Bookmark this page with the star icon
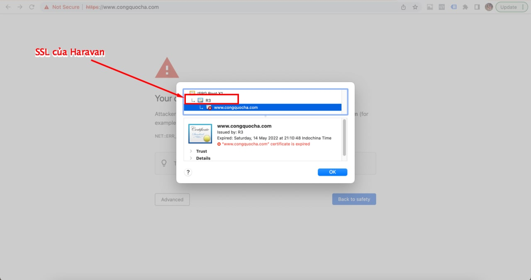Image resolution: width=531 pixels, height=280 pixels. [415, 7]
